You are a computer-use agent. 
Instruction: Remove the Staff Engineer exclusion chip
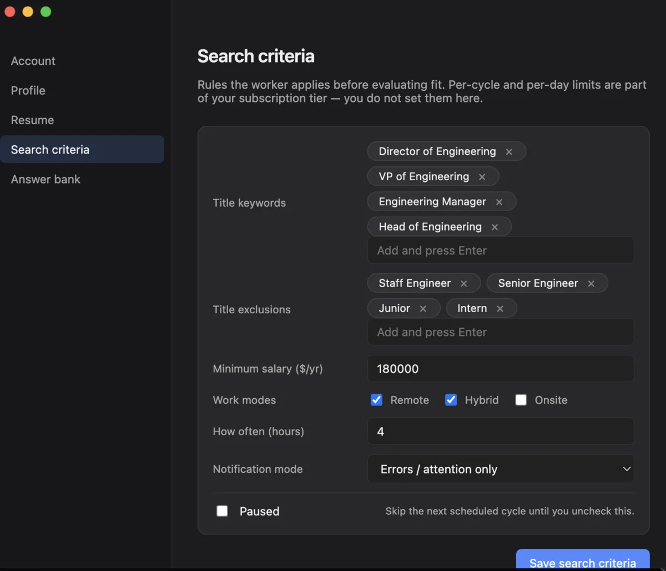point(463,284)
